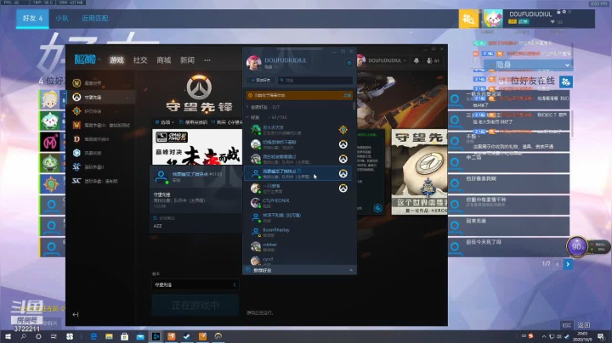
Task: Click Overwatch icon on third friend row
Action: coord(343,159)
